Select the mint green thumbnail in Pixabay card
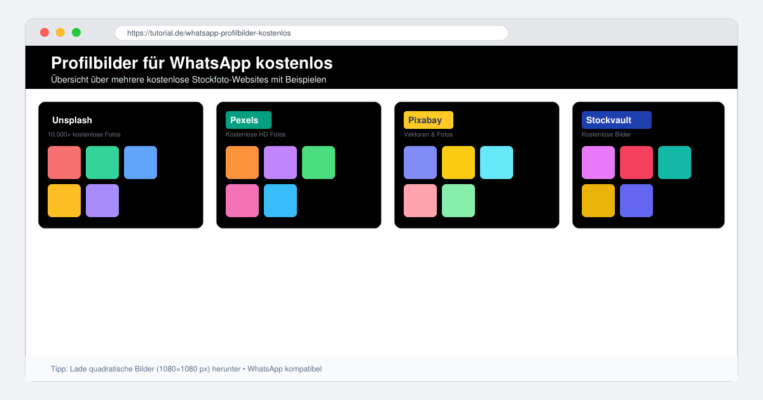Screen dimensions: 763x400 pyautogui.click(x=458, y=201)
